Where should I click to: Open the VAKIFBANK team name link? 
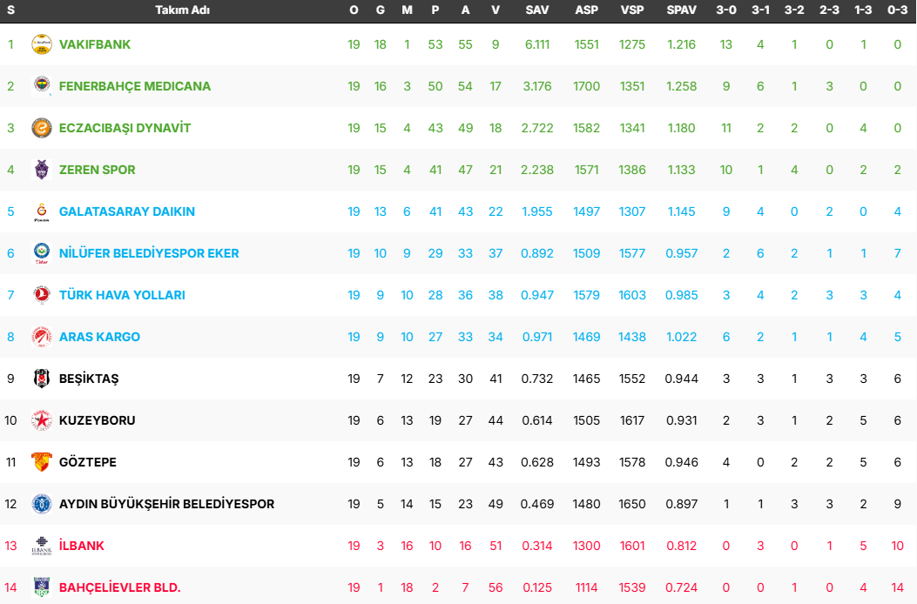[x=95, y=44]
